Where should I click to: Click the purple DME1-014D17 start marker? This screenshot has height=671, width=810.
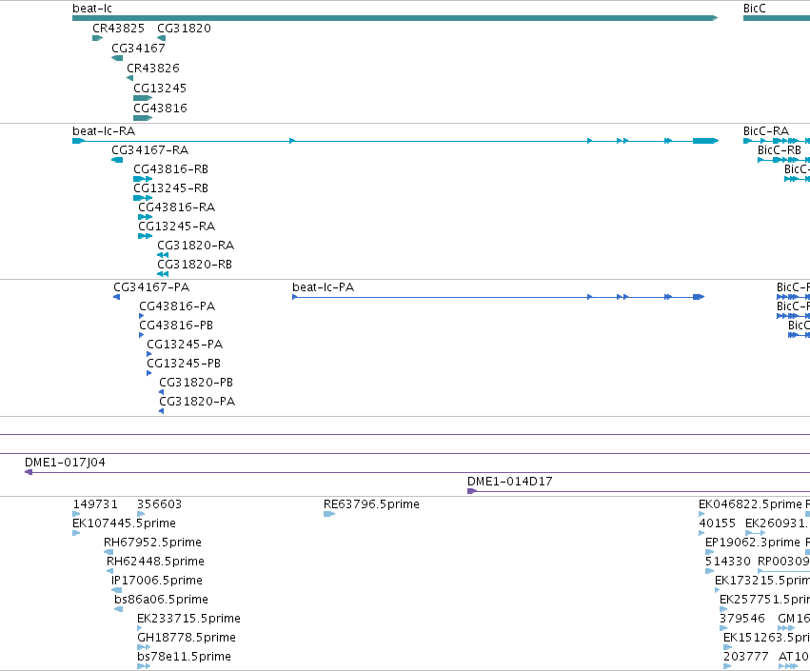pos(472,491)
